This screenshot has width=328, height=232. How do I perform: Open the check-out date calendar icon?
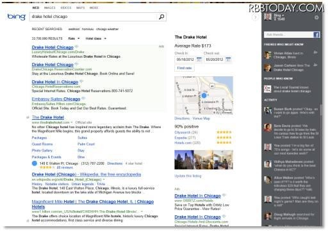tap(228, 59)
